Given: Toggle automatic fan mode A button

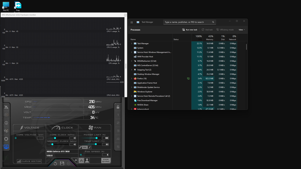Looking at the screenshot, I should pyautogui.click(x=81, y=161).
